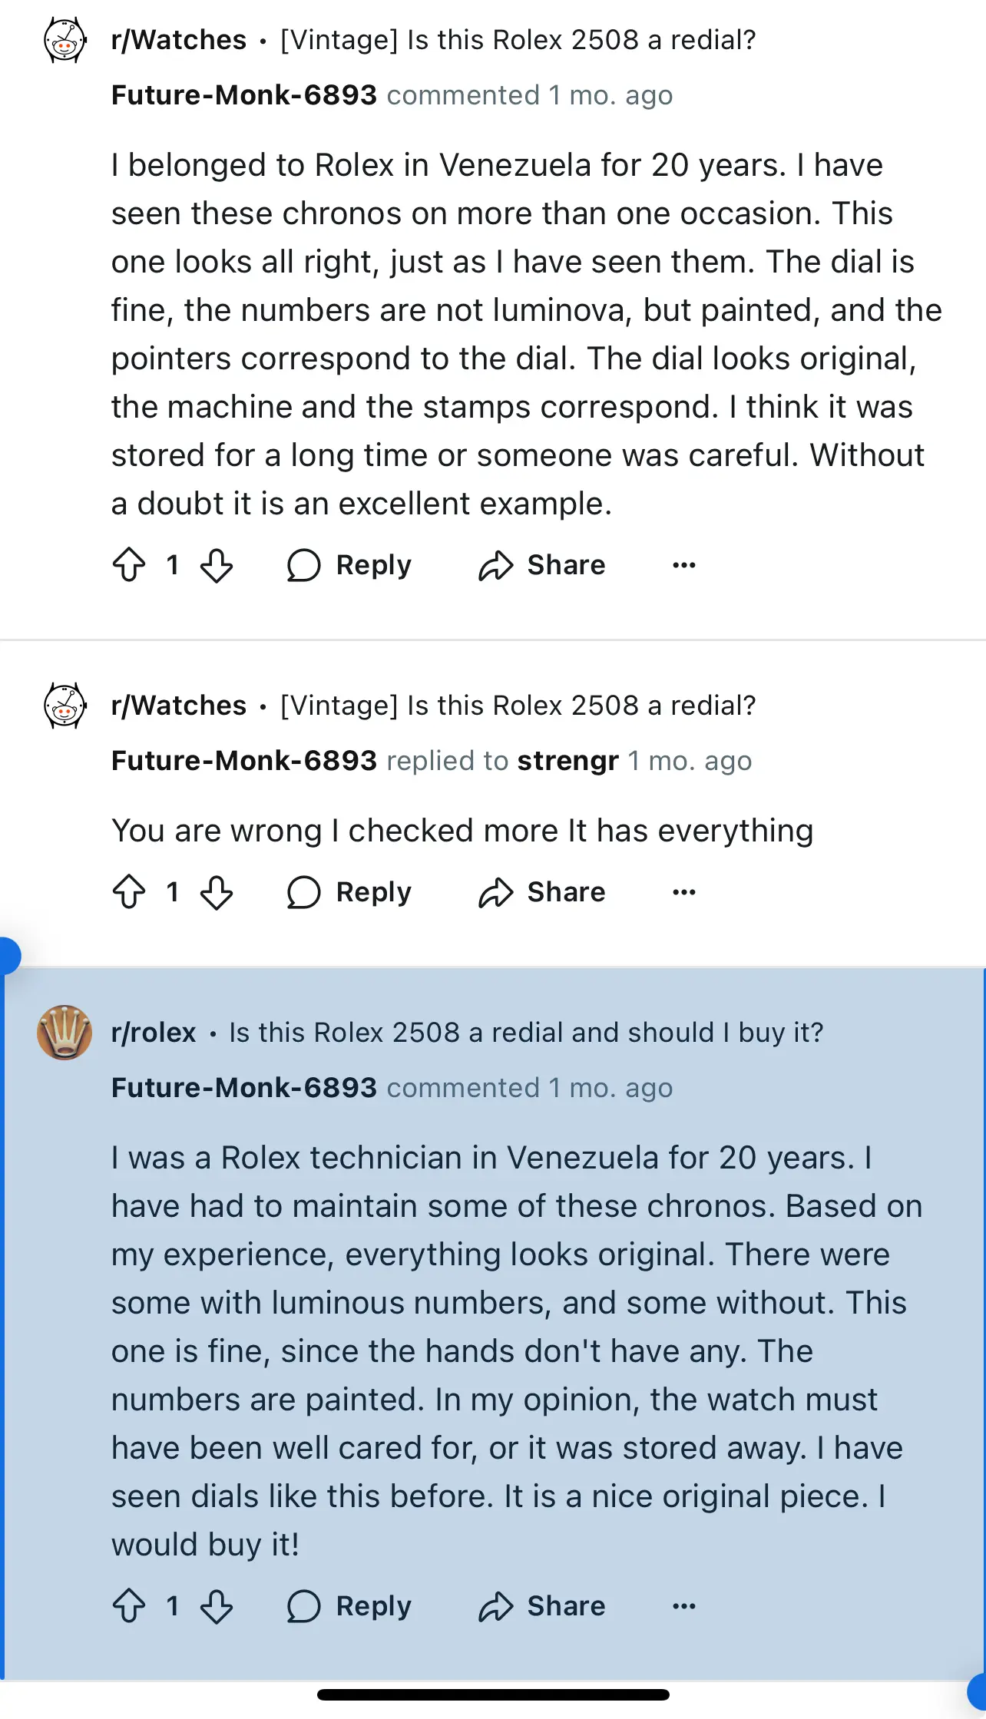The image size is (986, 1719).
Task: Open more options on first comment
Action: pyautogui.click(x=683, y=565)
